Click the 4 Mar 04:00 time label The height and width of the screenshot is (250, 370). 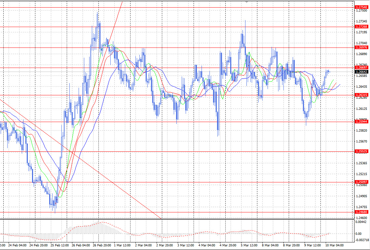point(207,245)
